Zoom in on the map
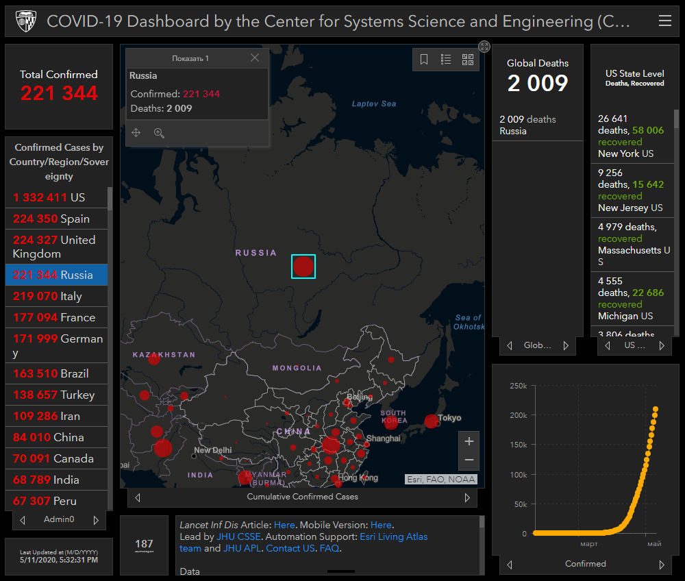685x581 pixels. (x=469, y=441)
